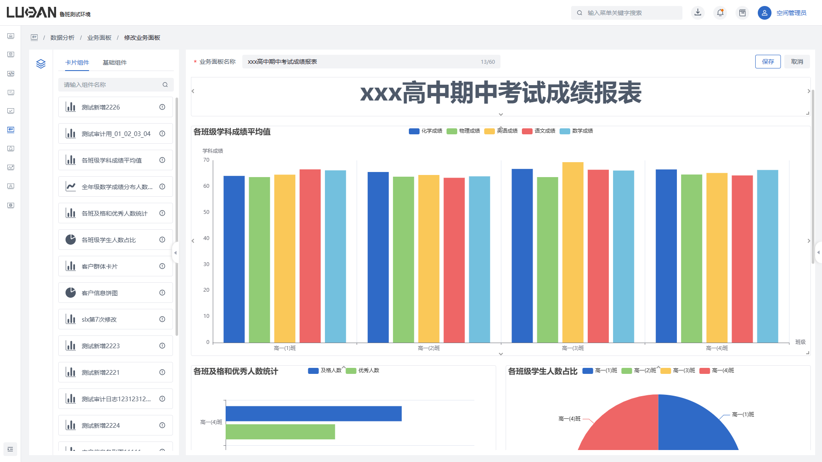822x462 pixels.
Task: Toggle the sidebar menu collapse icon at bottom
Action: coord(10,449)
